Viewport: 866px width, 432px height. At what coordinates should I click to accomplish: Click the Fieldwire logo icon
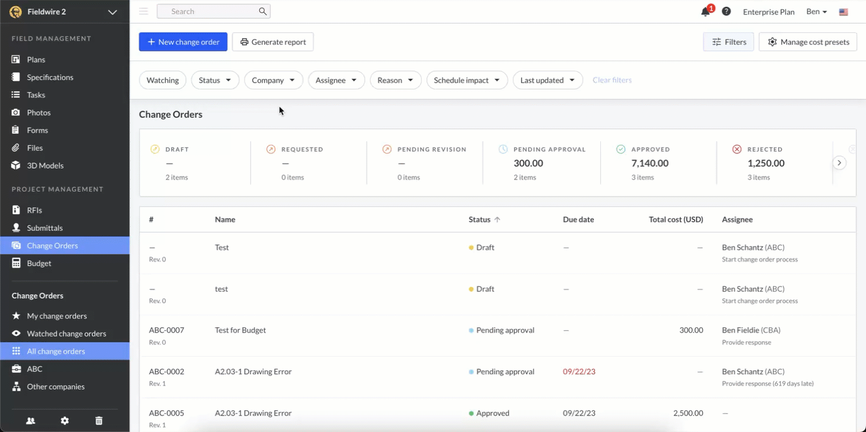16,12
